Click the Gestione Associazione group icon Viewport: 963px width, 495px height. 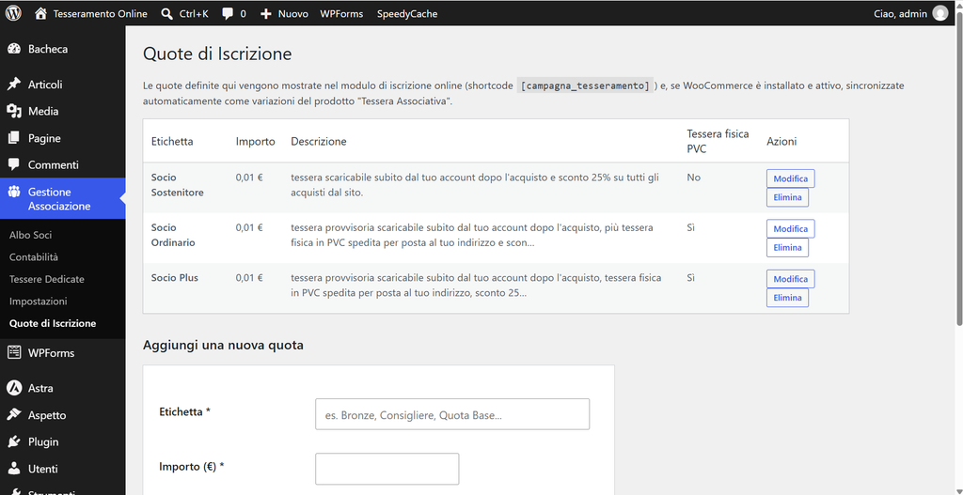click(14, 192)
